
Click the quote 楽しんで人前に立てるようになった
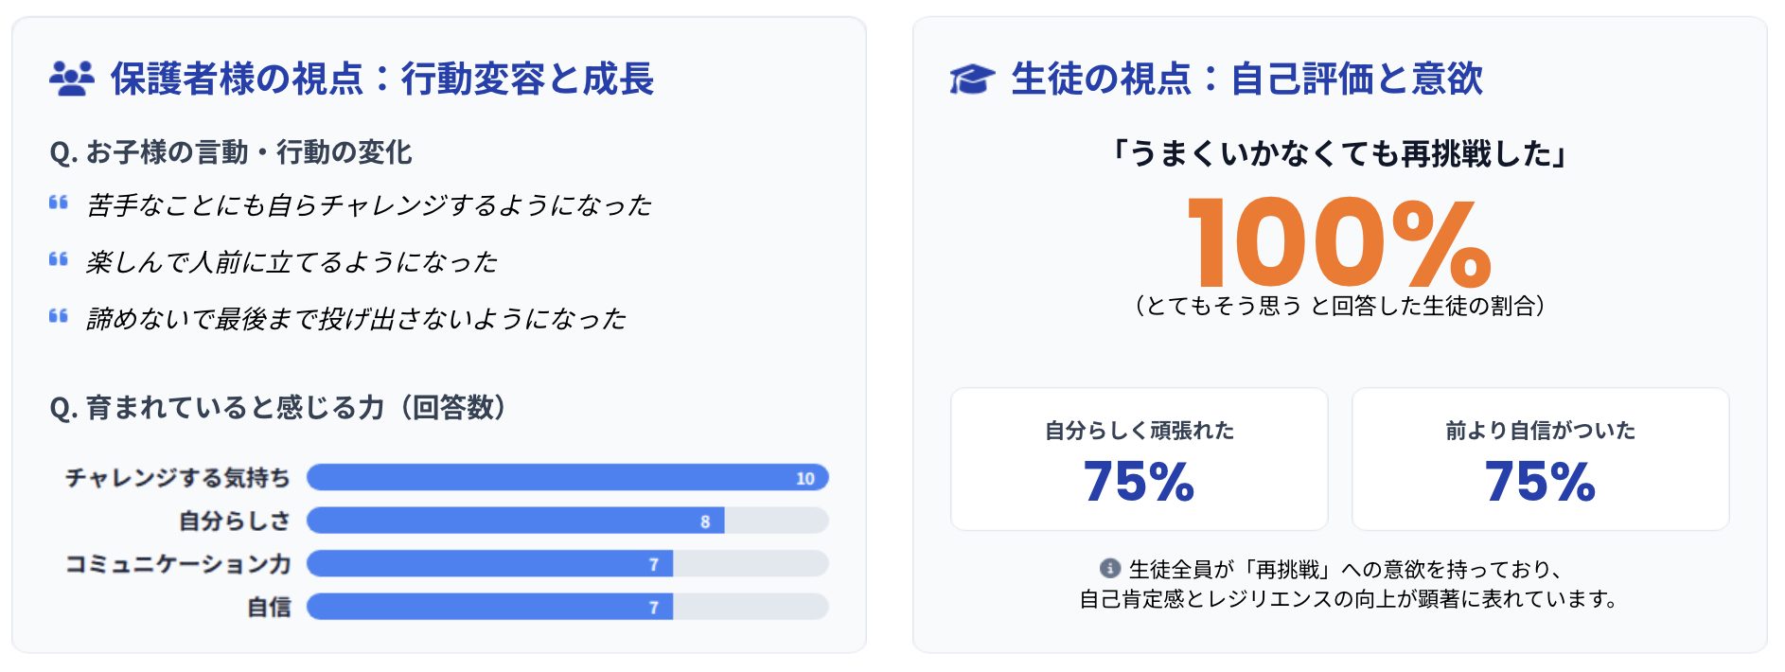pyautogui.click(x=292, y=262)
